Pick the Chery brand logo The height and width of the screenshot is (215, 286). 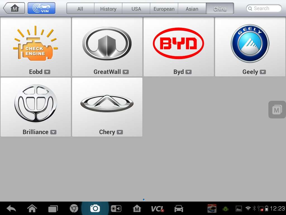107,104
